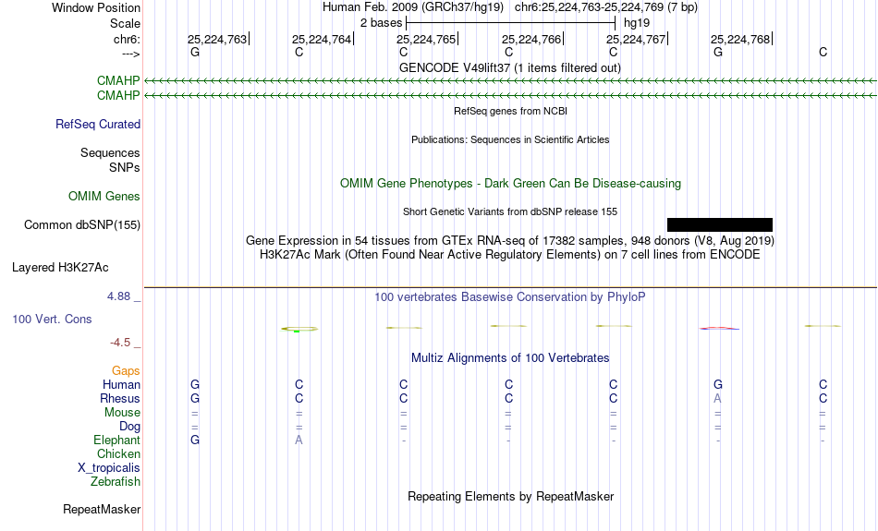Click the RepeatMasker track label
The width and height of the screenshot is (878, 531).
tap(102, 509)
